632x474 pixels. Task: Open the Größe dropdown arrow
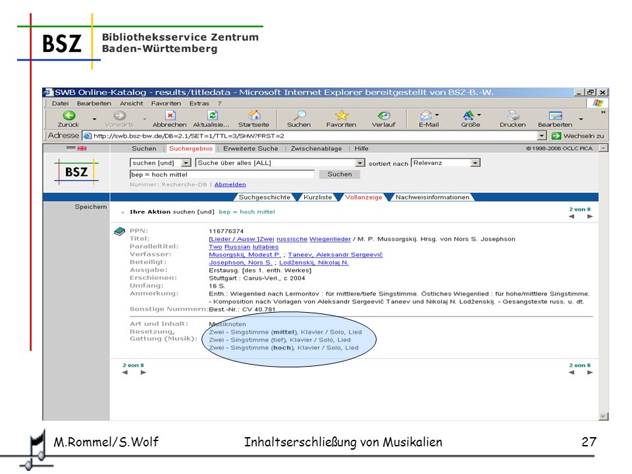[479, 115]
